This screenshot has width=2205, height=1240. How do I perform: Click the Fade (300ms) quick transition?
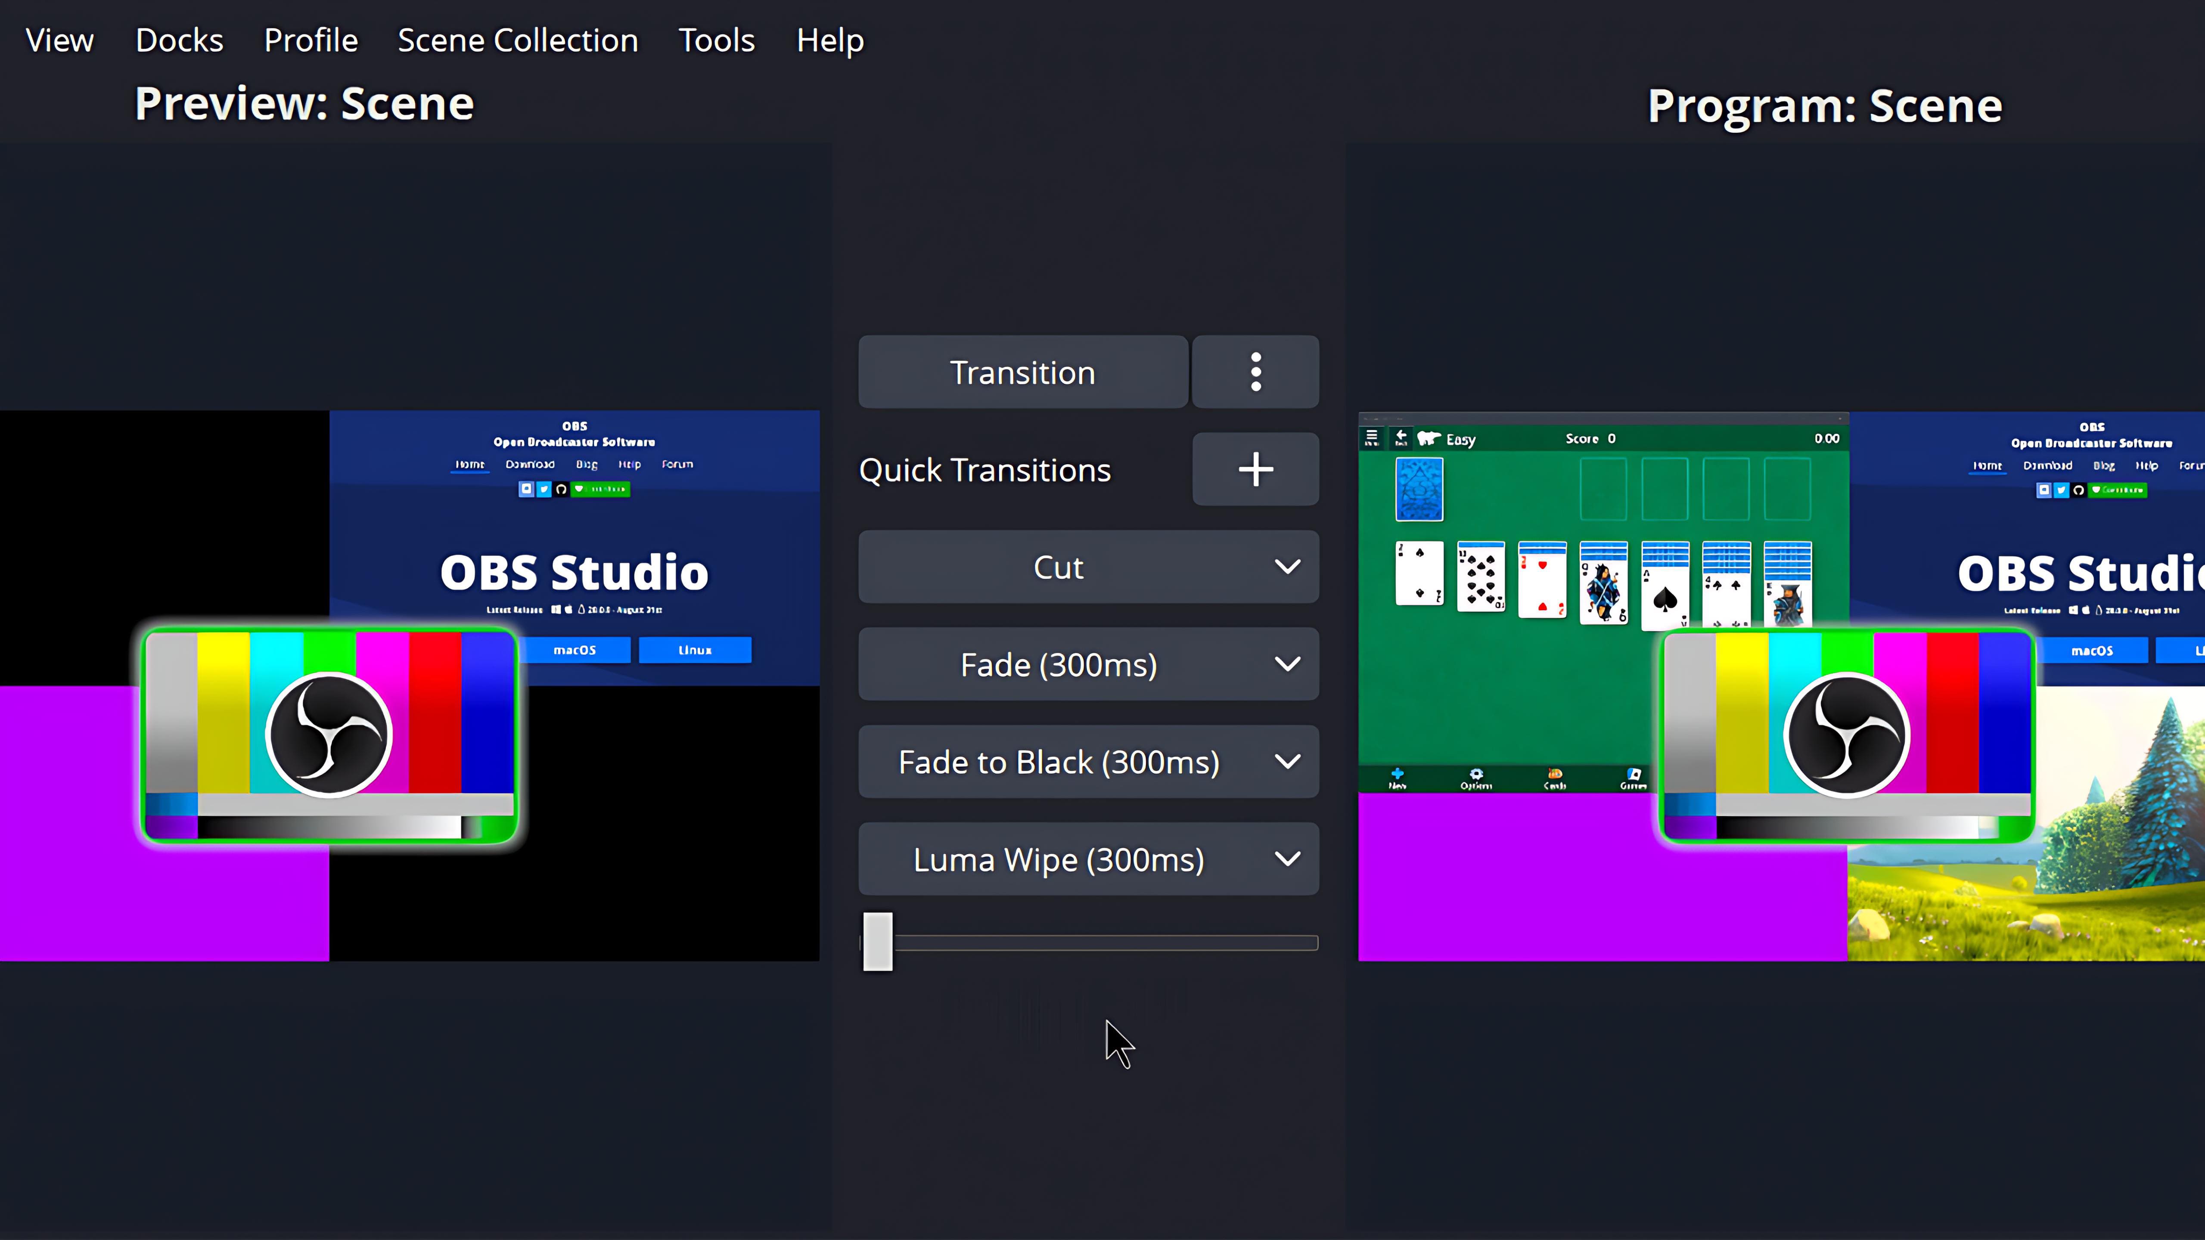click(1058, 665)
